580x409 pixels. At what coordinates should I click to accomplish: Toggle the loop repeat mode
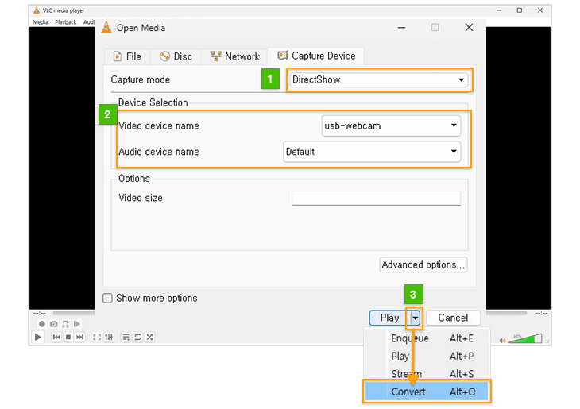coord(137,337)
